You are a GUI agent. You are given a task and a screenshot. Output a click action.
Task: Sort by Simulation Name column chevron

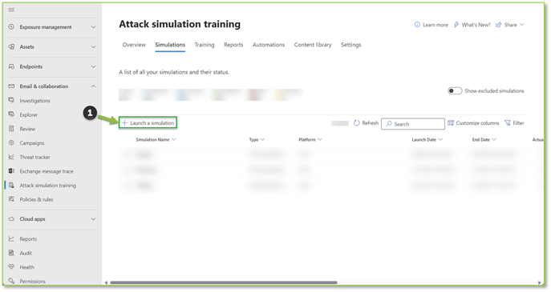(173, 139)
